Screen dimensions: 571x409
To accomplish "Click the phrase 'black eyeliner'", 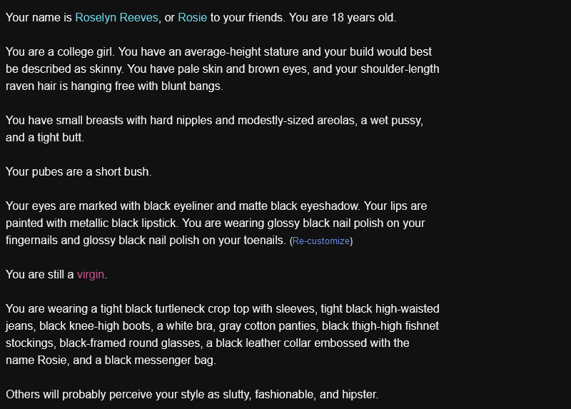I will (178, 206).
